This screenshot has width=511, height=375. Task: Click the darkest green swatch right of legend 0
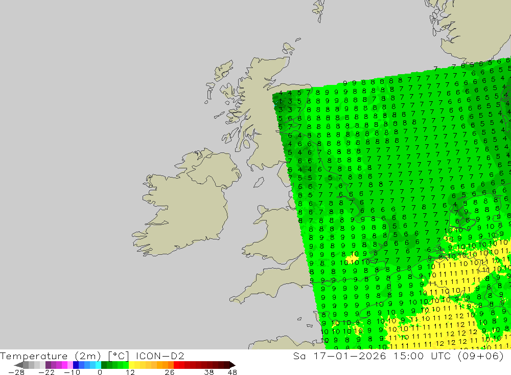(104, 365)
